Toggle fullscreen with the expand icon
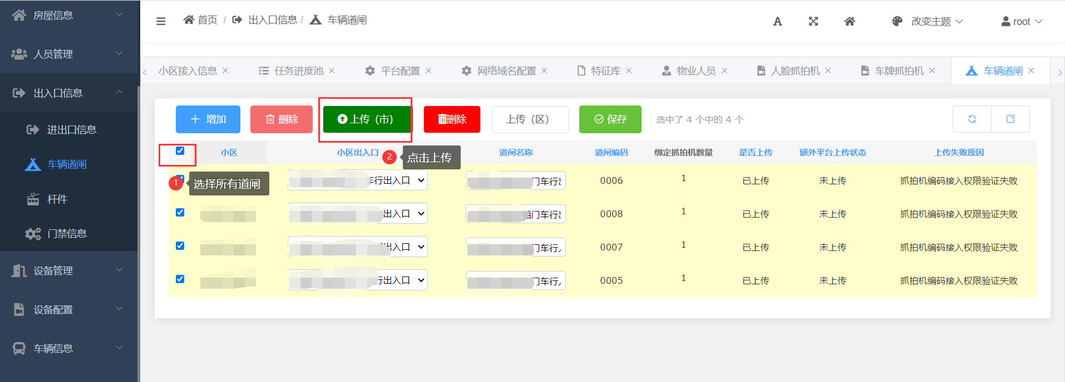The image size is (1065, 382). [813, 21]
